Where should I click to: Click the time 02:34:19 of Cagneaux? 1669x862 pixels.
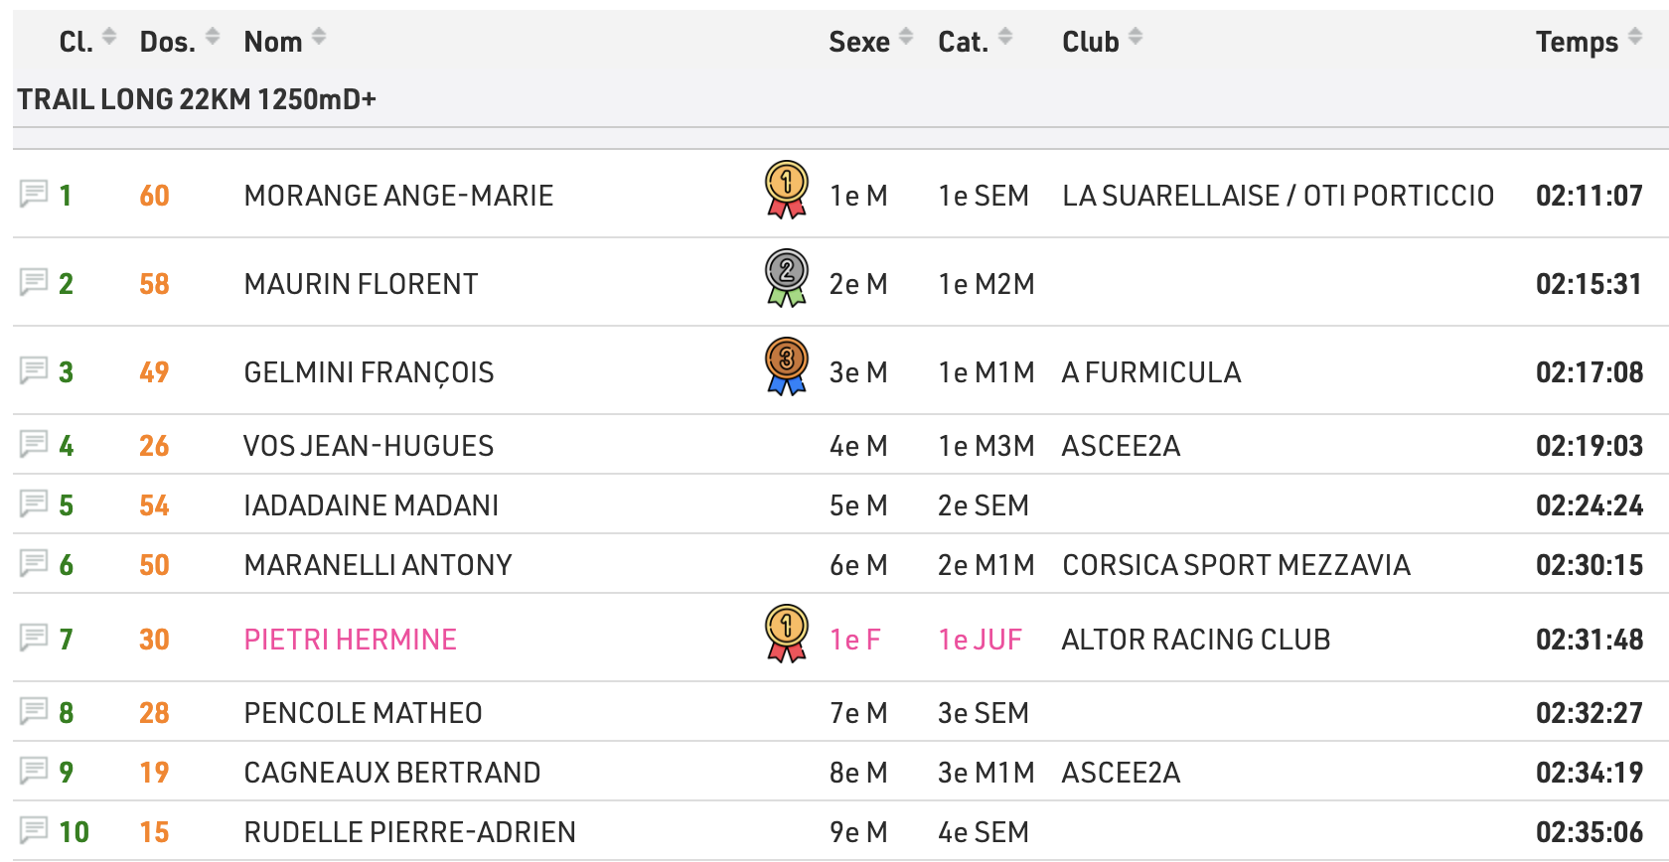tap(1589, 773)
